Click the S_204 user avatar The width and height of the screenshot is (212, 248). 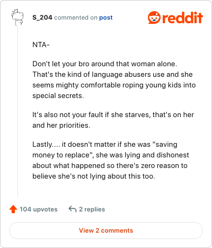17,17
